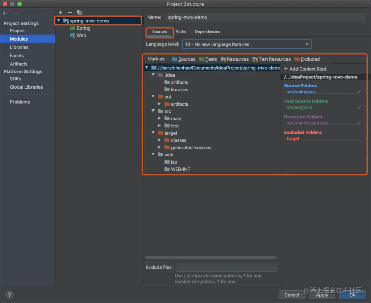Screen dimensions: 371x303
Task: Open Project settings section
Action: (17, 31)
